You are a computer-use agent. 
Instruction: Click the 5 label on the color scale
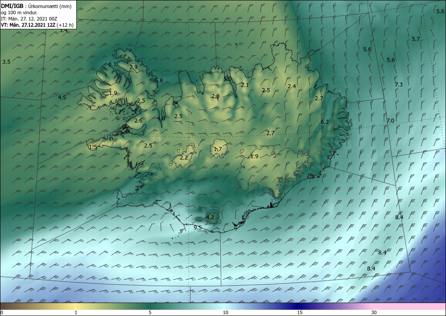click(x=150, y=312)
